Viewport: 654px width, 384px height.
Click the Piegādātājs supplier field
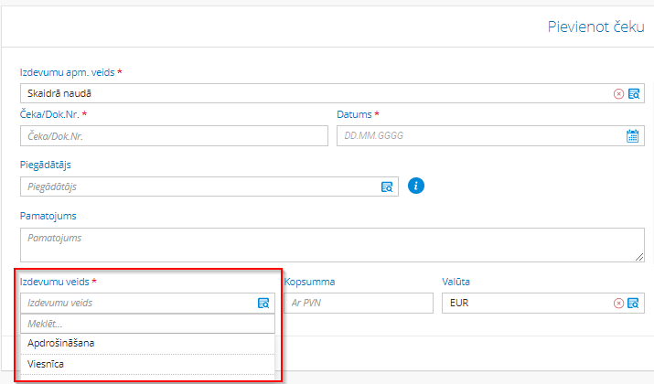197,187
